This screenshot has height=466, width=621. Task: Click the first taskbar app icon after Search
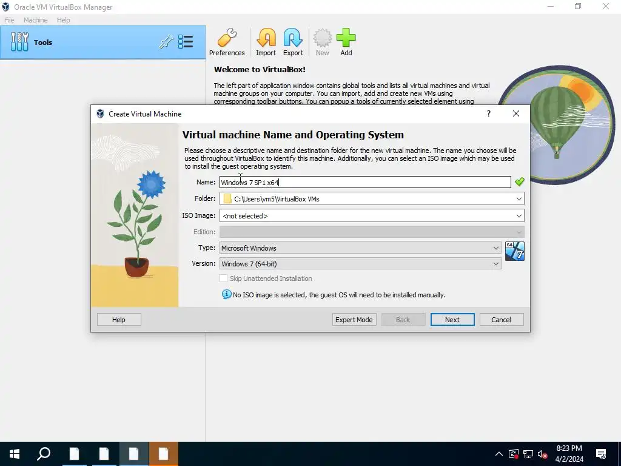[x=74, y=454]
